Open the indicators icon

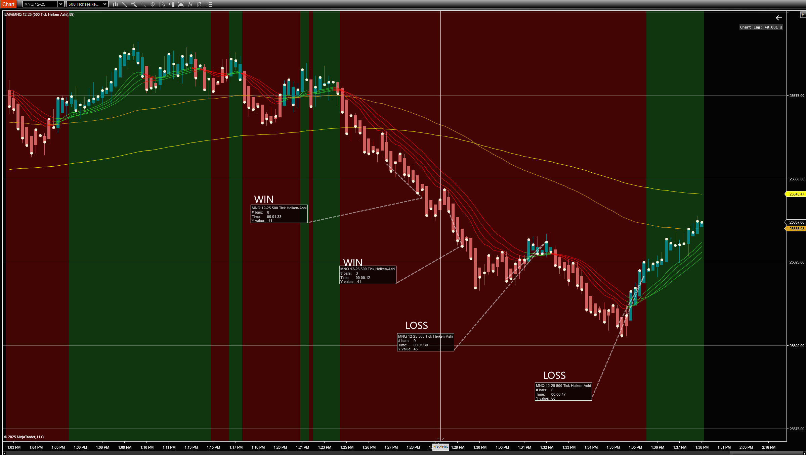[190, 4]
